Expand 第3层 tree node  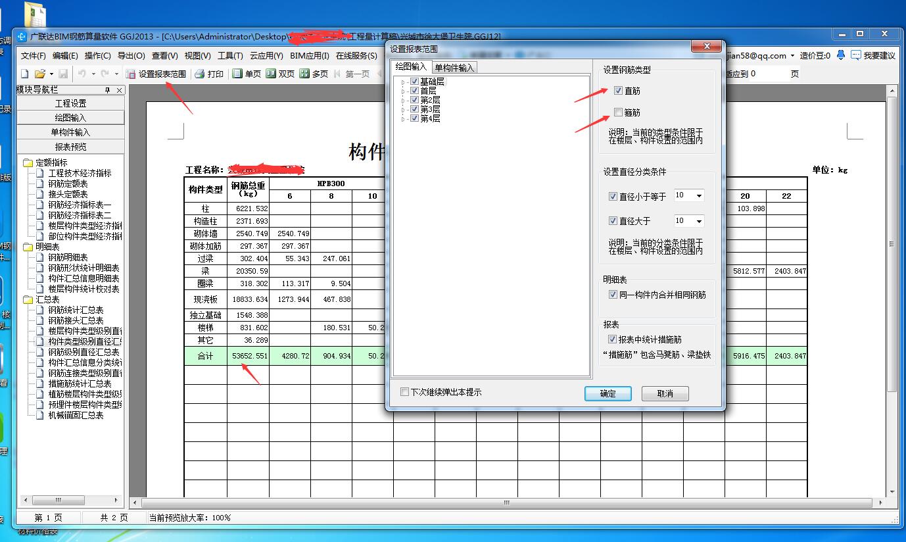(x=402, y=109)
